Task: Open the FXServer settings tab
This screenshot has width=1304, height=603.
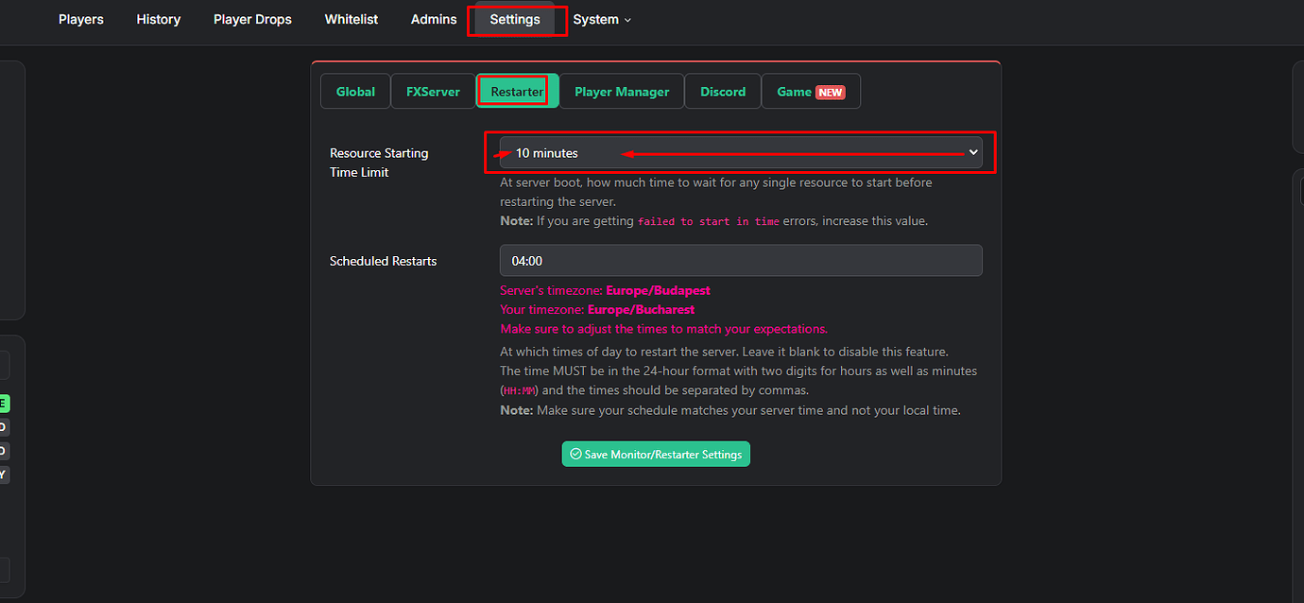Action: coord(433,91)
